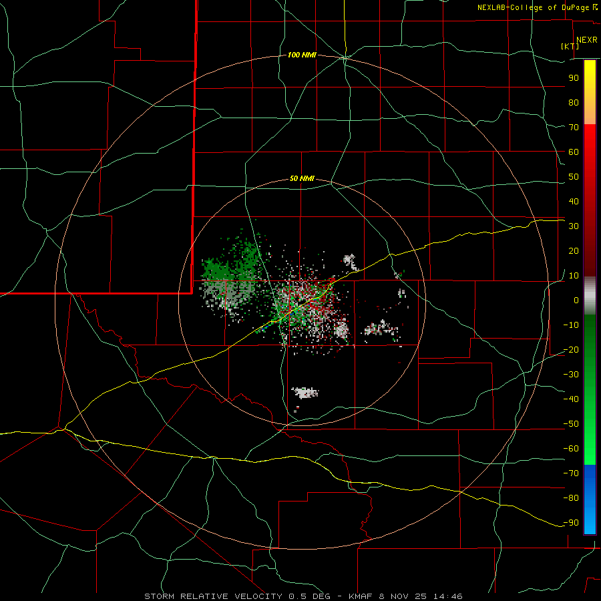
Task: Click the "KMAF" station identifier in the caption
Action: [360, 596]
